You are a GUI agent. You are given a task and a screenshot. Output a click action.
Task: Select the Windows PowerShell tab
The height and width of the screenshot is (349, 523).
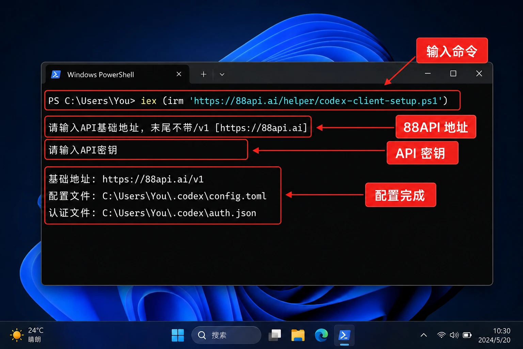click(x=117, y=74)
